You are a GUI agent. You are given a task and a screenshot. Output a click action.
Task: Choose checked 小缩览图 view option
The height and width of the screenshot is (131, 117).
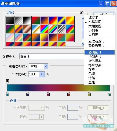95,22
